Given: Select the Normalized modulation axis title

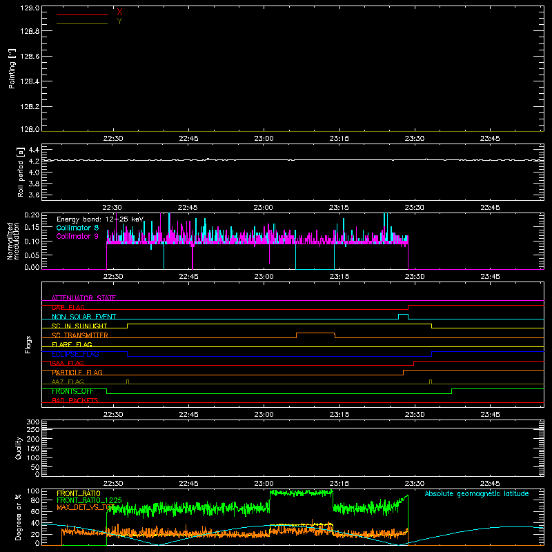Looking at the screenshot, I should (x=13, y=241).
